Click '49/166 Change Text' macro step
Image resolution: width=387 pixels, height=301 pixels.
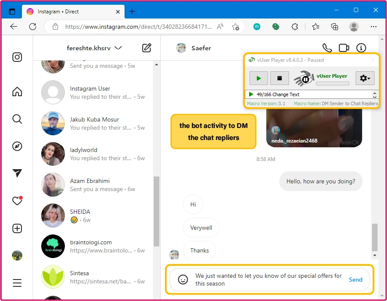[x=278, y=94]
